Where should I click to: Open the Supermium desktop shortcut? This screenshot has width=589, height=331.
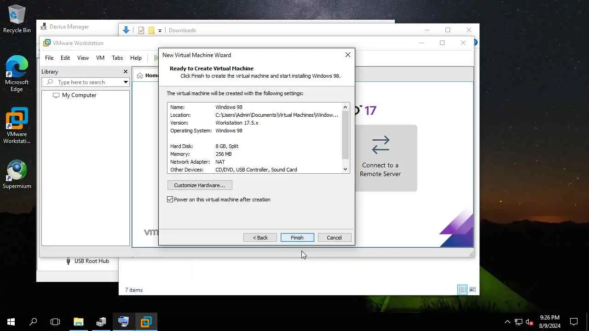(17, 174)
